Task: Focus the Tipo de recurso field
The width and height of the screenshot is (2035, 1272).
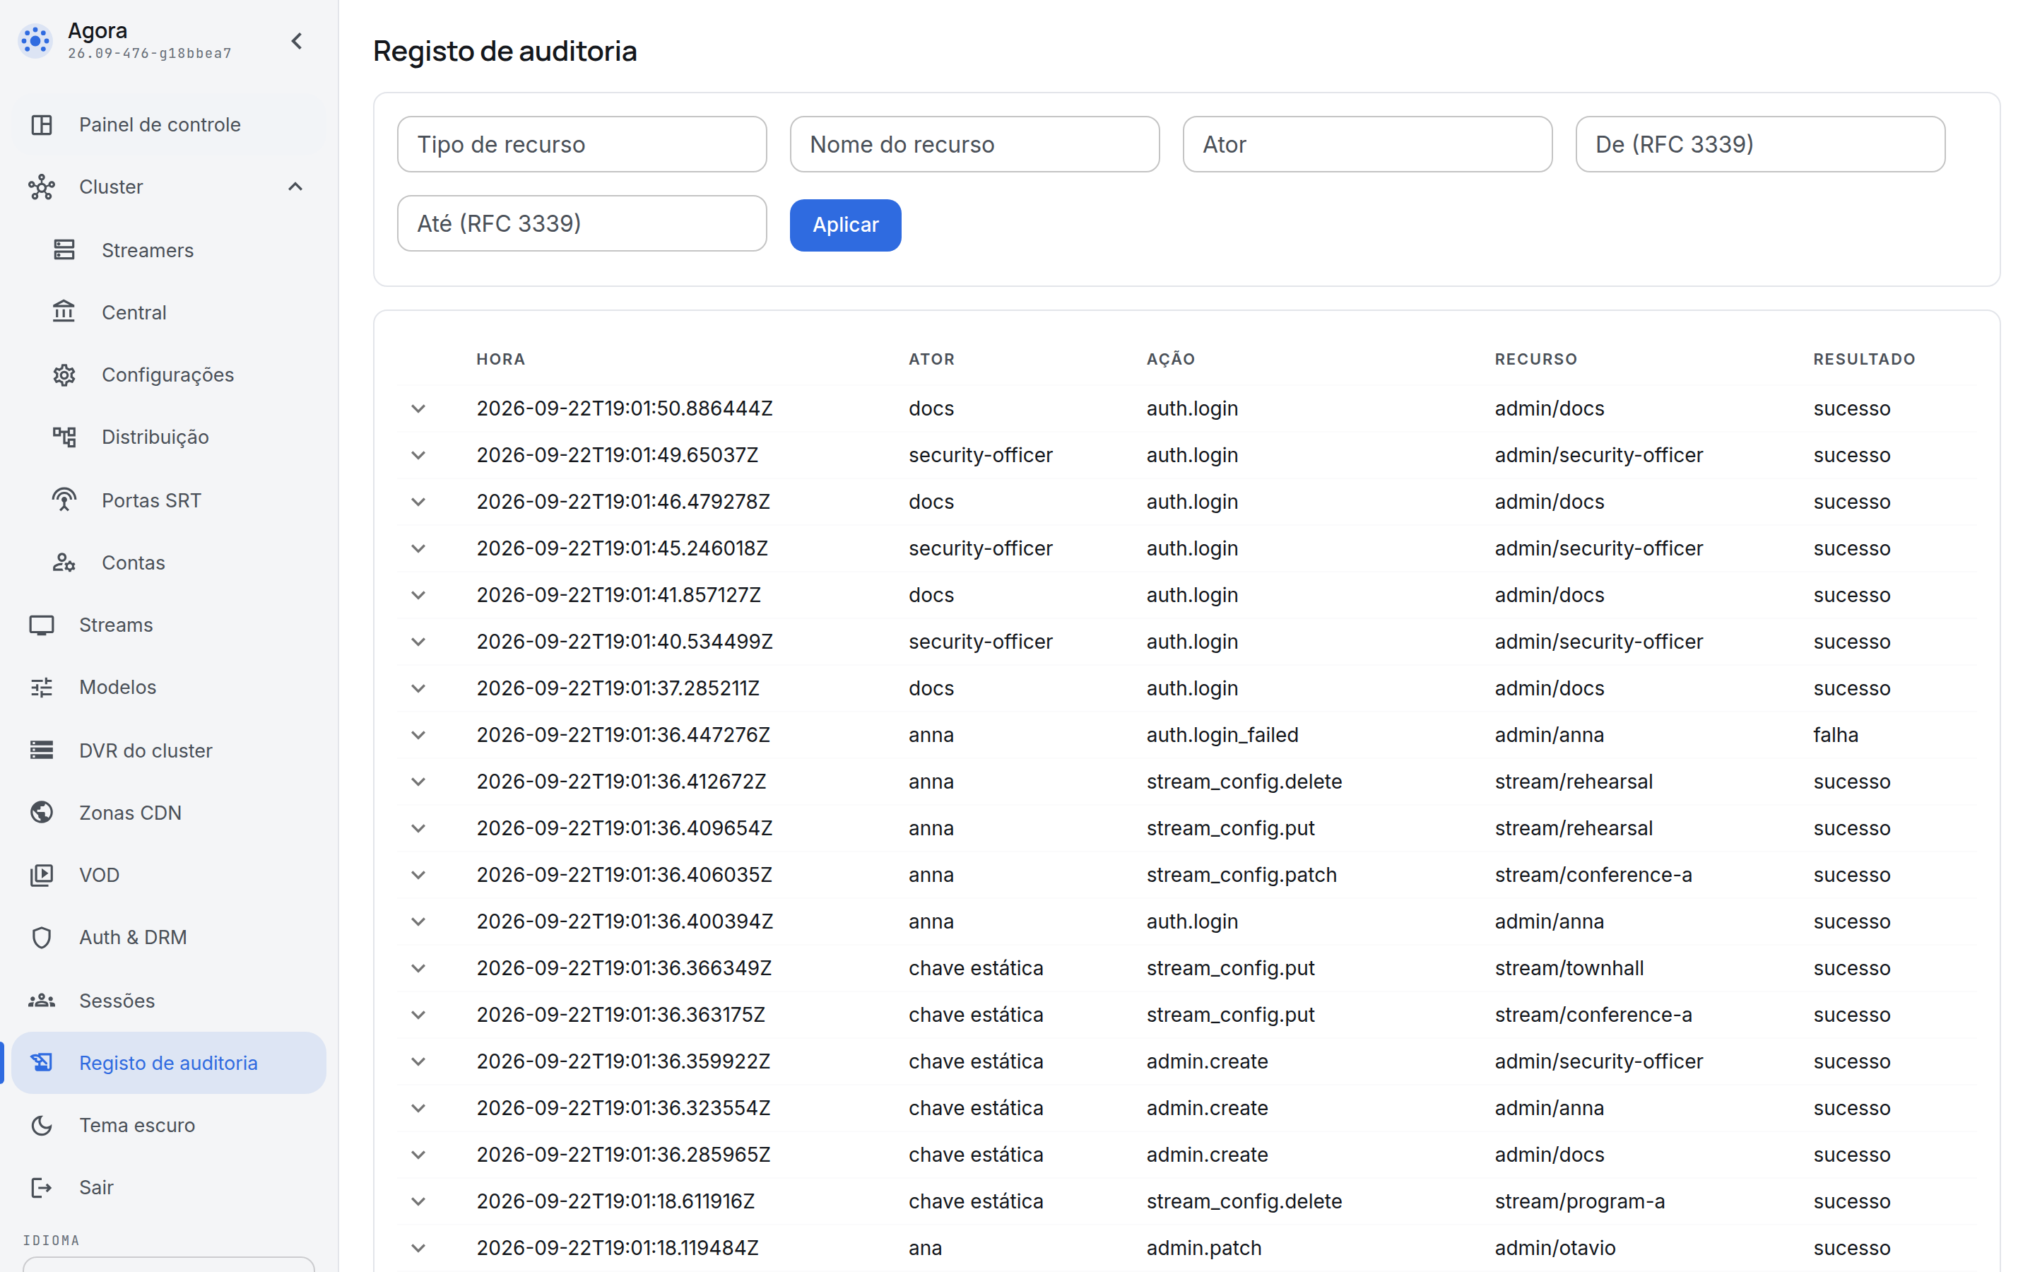Action: (582, 145)
